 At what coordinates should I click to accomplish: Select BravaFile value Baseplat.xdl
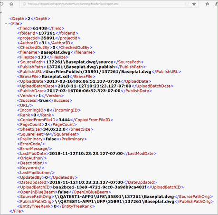[56, 77]
